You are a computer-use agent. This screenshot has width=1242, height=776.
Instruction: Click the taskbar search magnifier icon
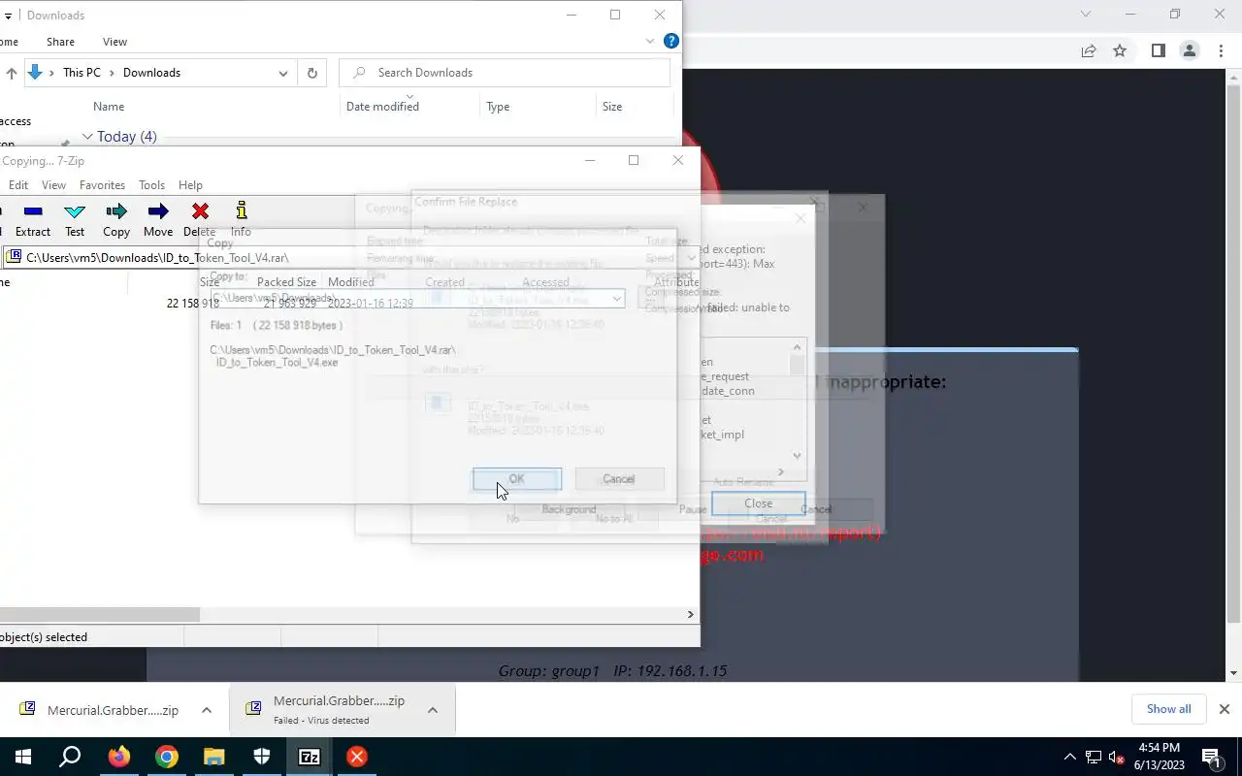point(70,757)
